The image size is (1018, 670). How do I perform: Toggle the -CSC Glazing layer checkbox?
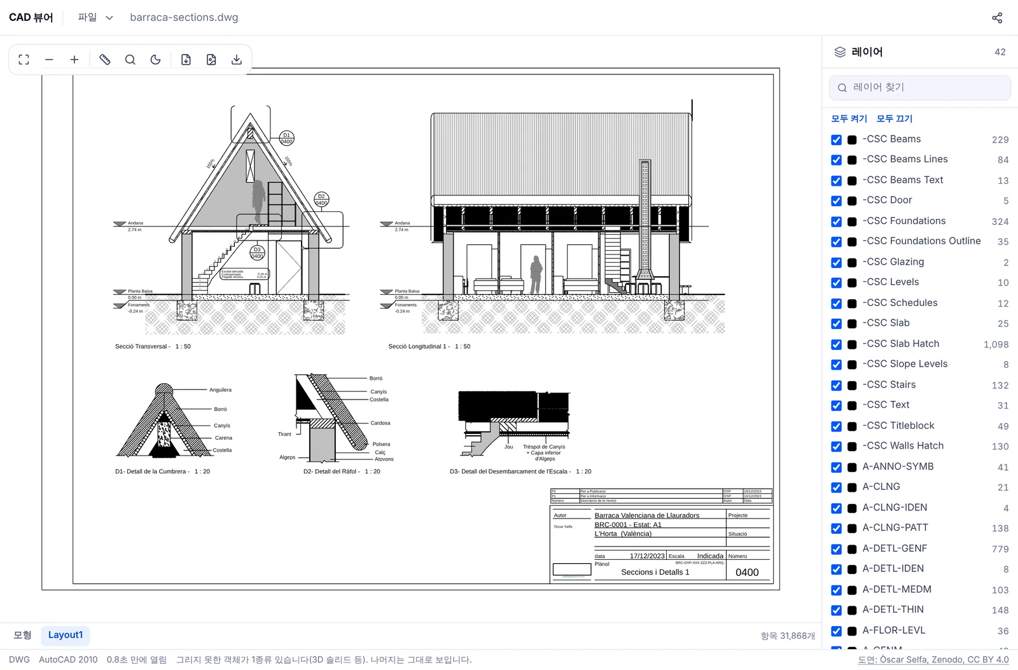pyautogui.click(x=836, y=263)
